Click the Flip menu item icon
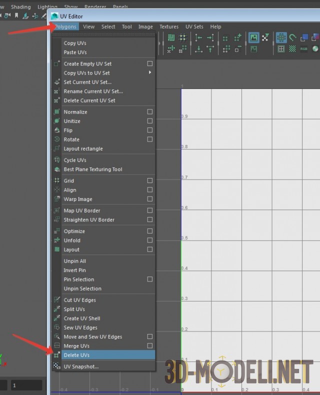320x395 pixels. pos(57,130)
